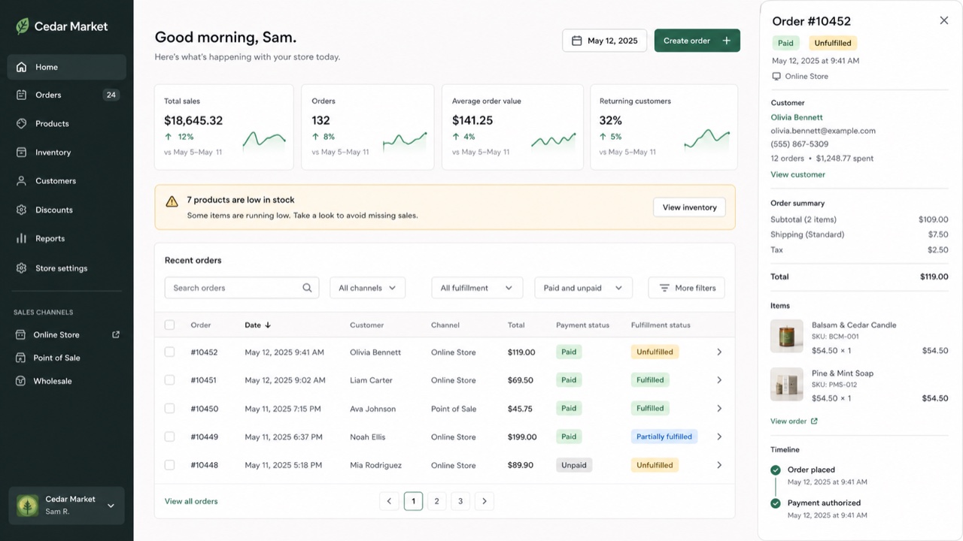Viewport: 963px width, 541px height.
Task: Open the Paid and unpaid dropdown
Action: (x=583, y=288)
